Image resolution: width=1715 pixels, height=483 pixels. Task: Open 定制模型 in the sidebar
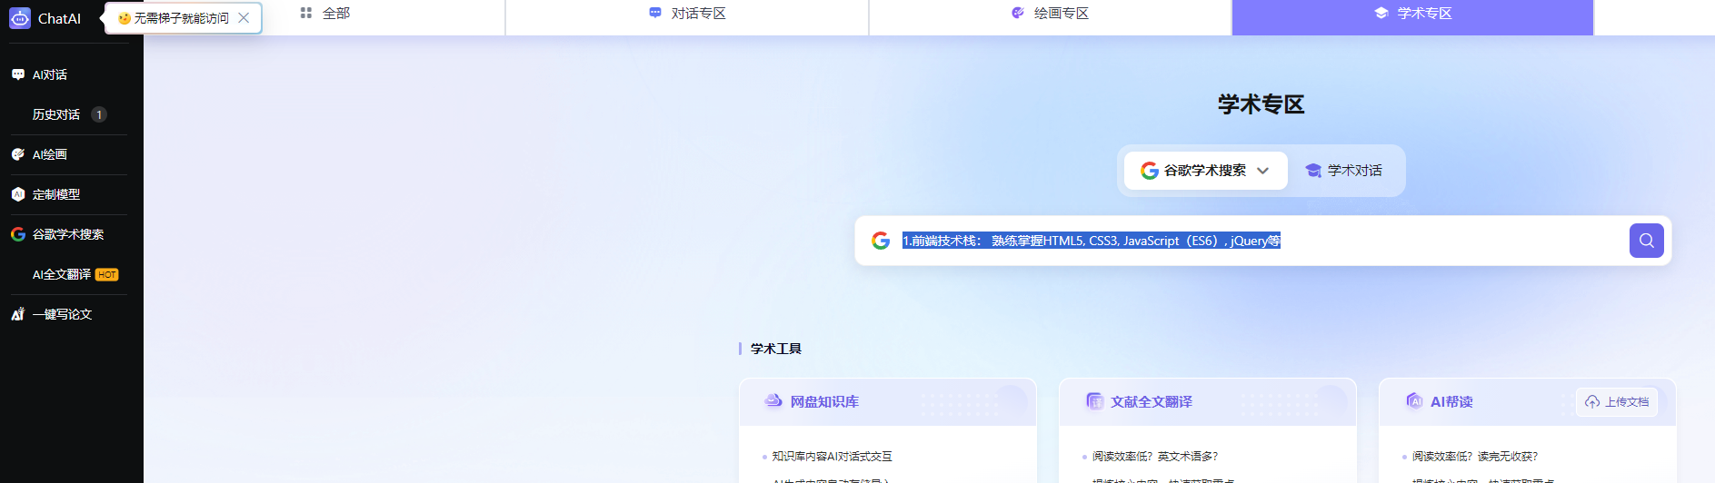[56, 194]
